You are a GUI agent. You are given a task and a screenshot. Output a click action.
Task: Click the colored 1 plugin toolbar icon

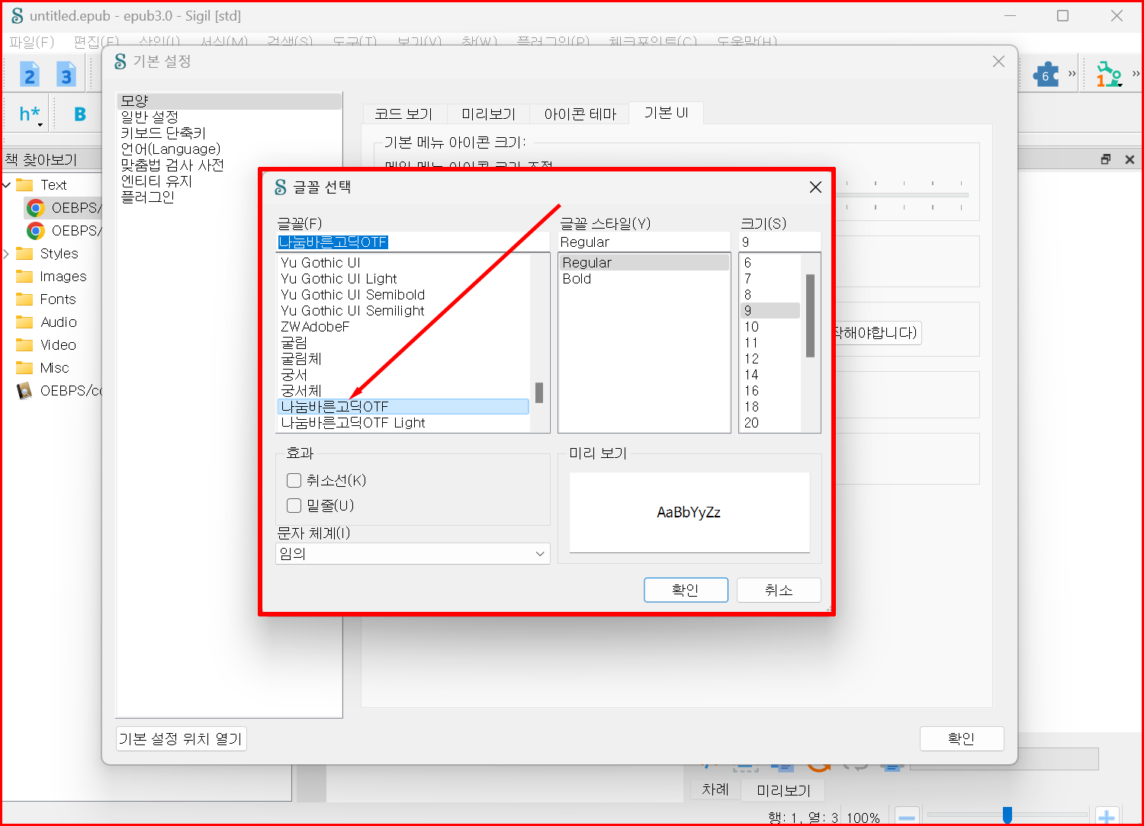[1109, 75]
